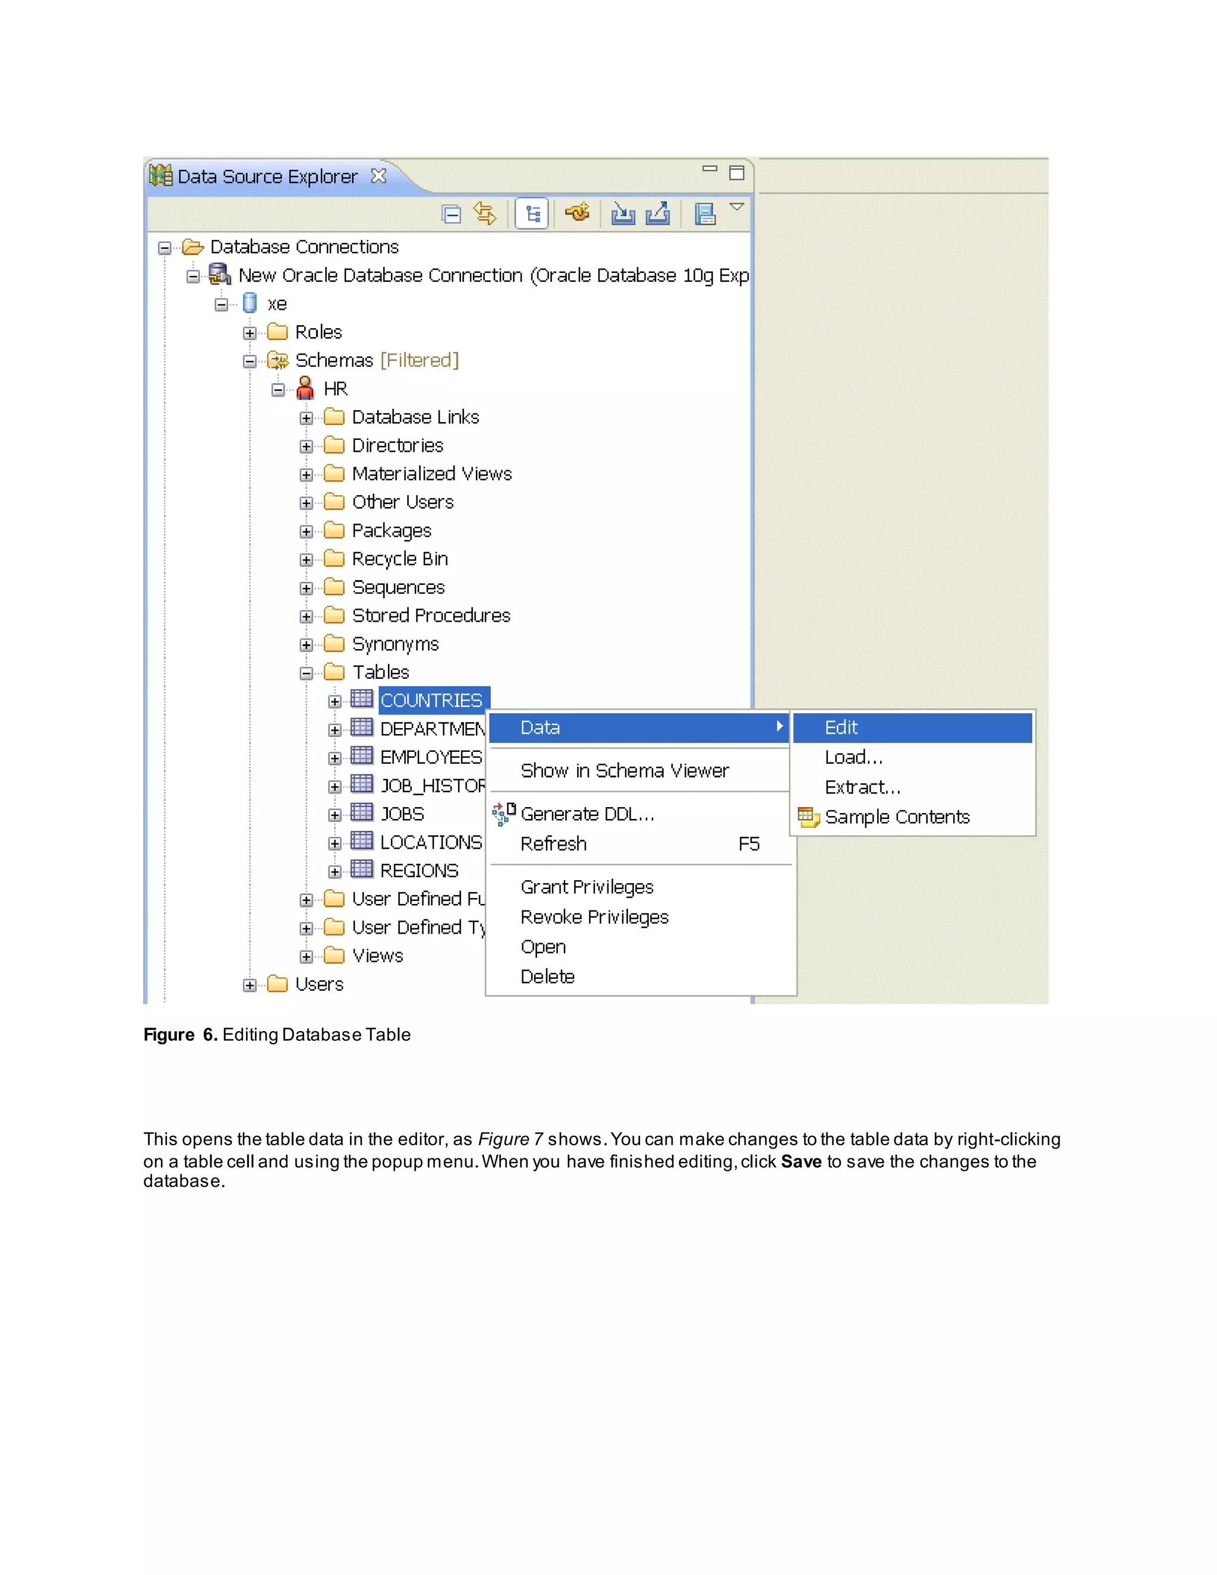Screen dimensions: 1217x1575
Task: Click the Oracle connection database icon
Action: [219, 275]
